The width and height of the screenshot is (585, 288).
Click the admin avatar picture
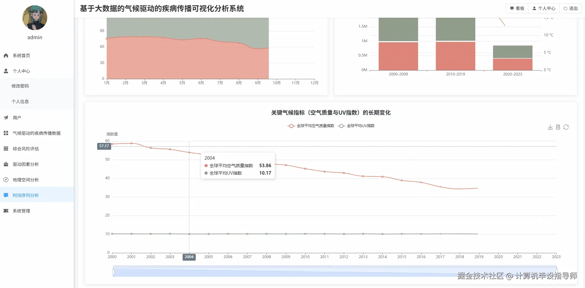(35, 18)
